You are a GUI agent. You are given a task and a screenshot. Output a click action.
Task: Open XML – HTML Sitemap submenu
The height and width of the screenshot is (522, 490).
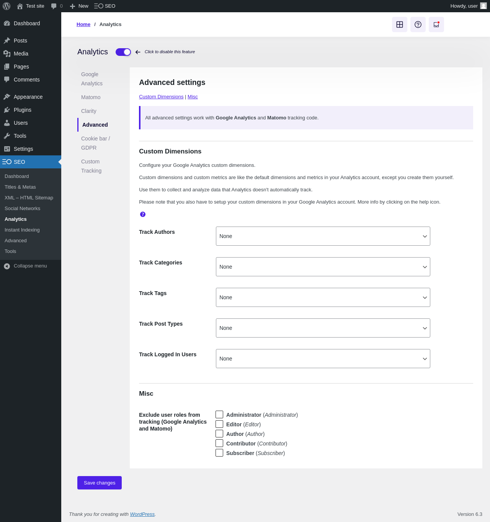coord(29,198)
